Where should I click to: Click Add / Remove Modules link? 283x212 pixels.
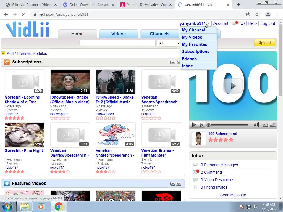[27, 54]
